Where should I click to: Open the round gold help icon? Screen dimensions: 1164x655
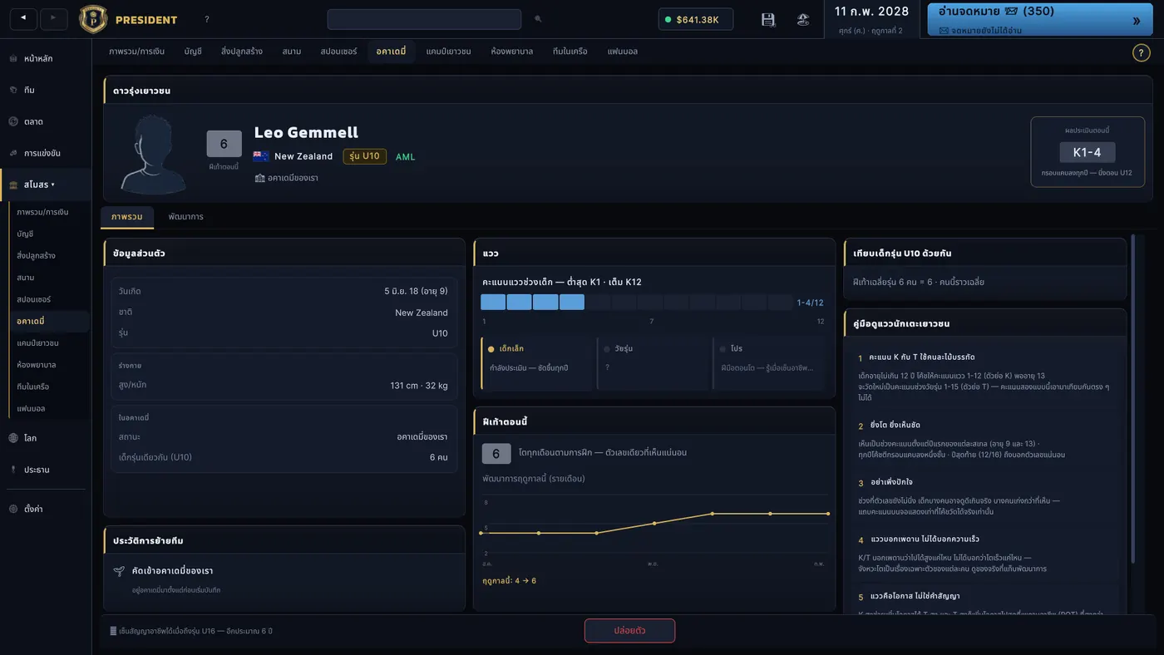[1141, 52]
